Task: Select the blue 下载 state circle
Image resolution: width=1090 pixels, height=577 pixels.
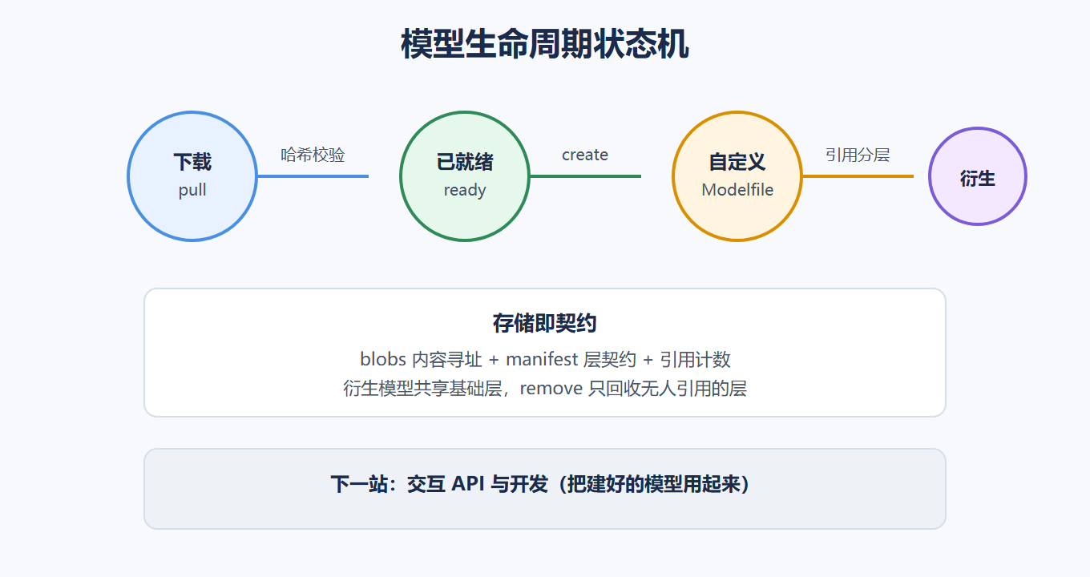Action: click(192, 176)
